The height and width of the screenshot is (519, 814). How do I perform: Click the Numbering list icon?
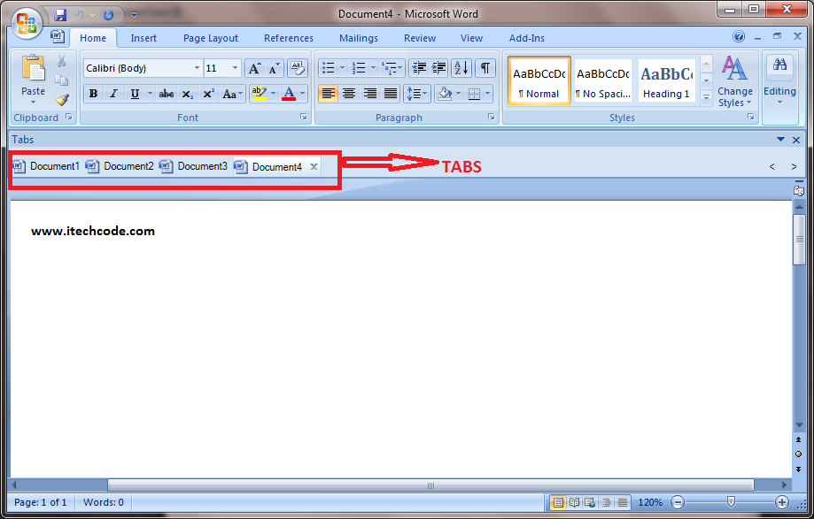pyautogui.click(x=358, y=68)
